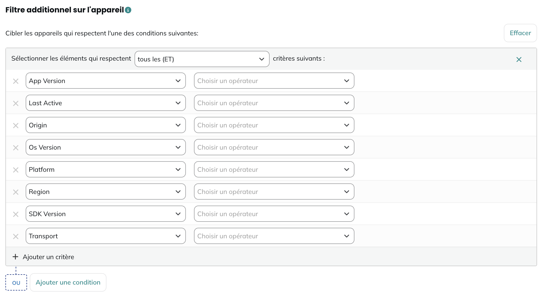Open the Region attribute dropdown
543x297 pixels.
106,192
